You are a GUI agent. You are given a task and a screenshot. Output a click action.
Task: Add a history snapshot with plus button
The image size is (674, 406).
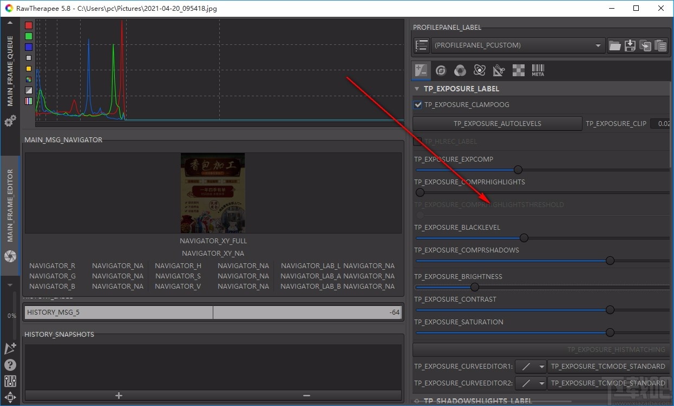pos(119,396)
